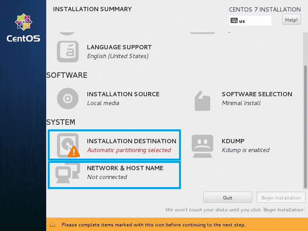Click 'Local media' text

[x=103, y=103]
